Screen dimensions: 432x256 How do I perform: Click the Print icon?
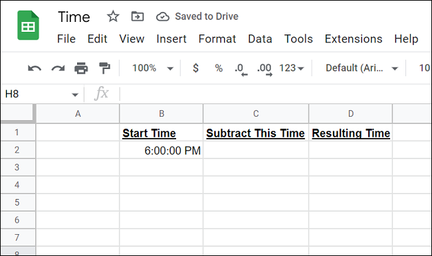coord(81,68)
